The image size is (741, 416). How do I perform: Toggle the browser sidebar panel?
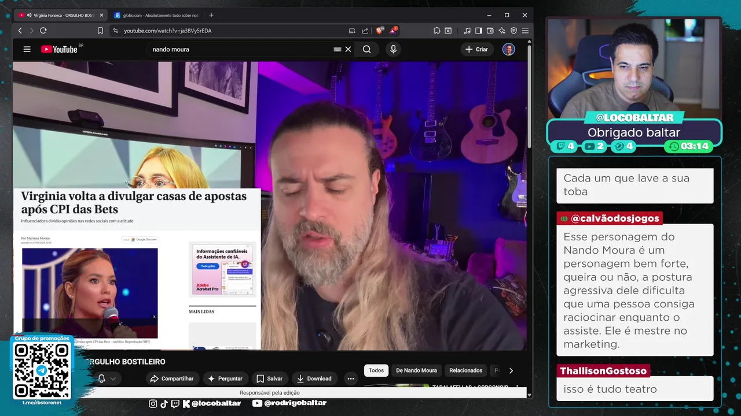[x=479, y=31]
